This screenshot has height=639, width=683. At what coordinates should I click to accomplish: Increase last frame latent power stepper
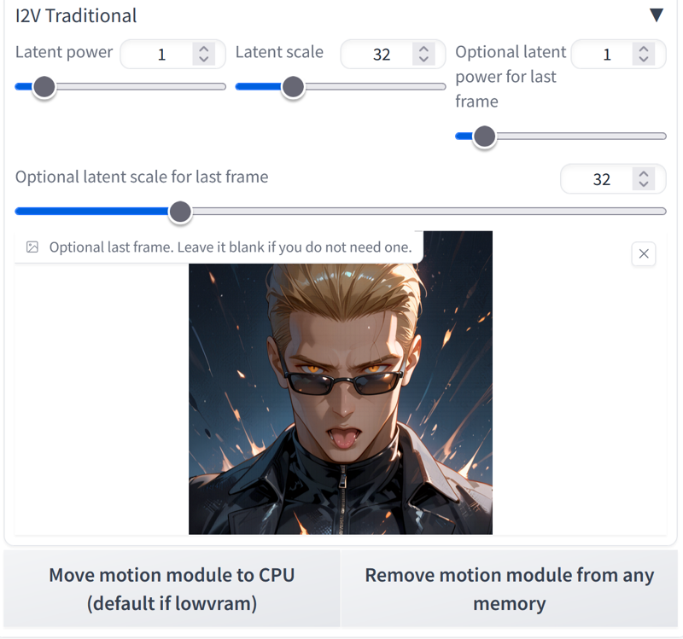[644, 49]
